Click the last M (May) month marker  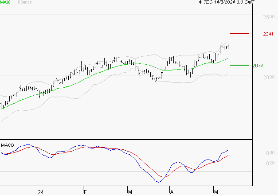216,192
